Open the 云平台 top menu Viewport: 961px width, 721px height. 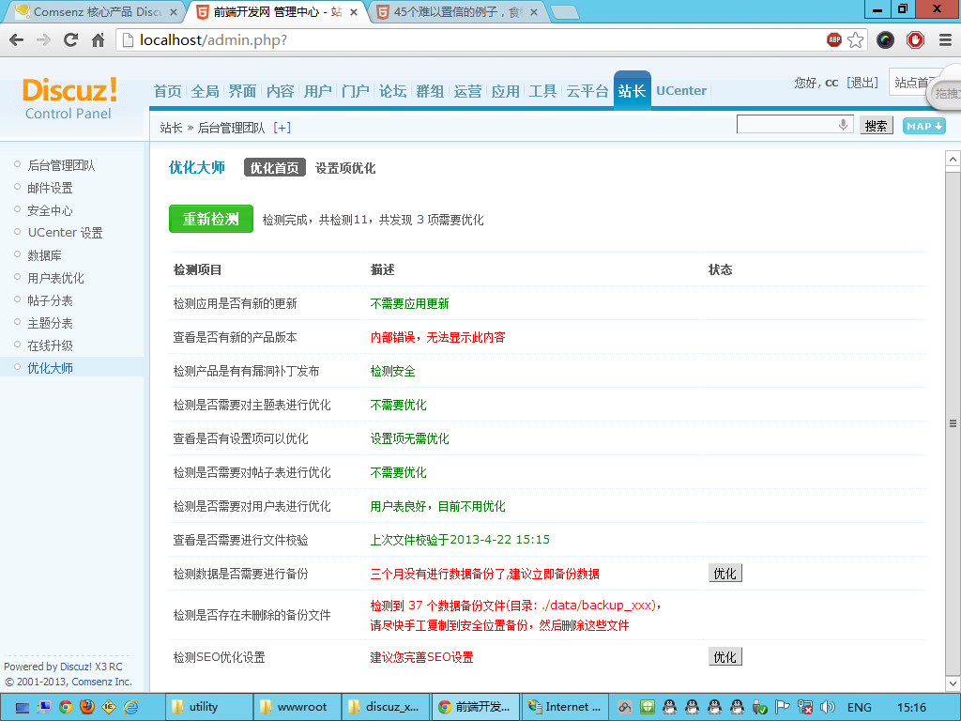coord(587,91)
